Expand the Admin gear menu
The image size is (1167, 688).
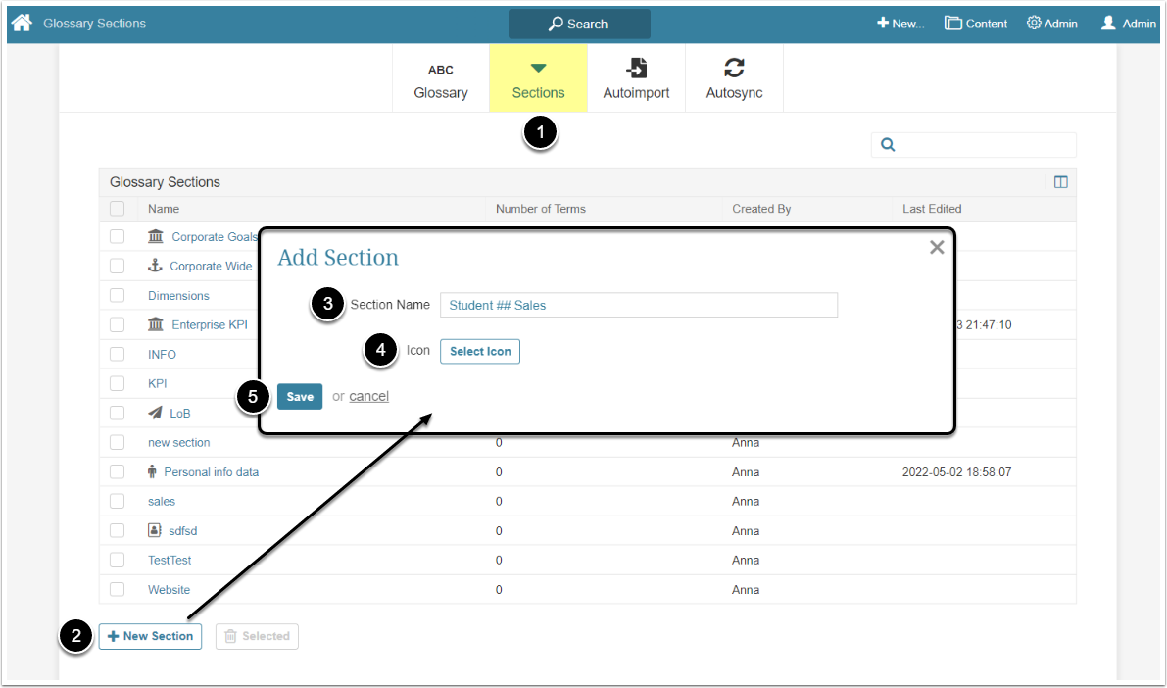click(1052, 24)
